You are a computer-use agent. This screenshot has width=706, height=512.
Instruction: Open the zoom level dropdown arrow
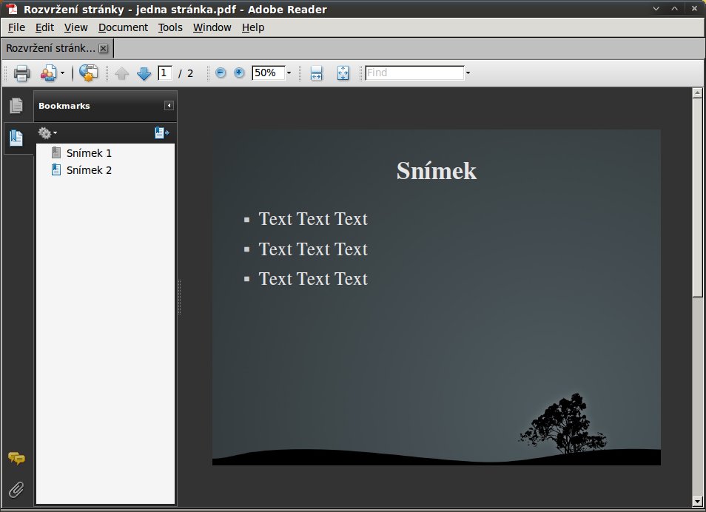pyautogui.click(x=289, y=73)
